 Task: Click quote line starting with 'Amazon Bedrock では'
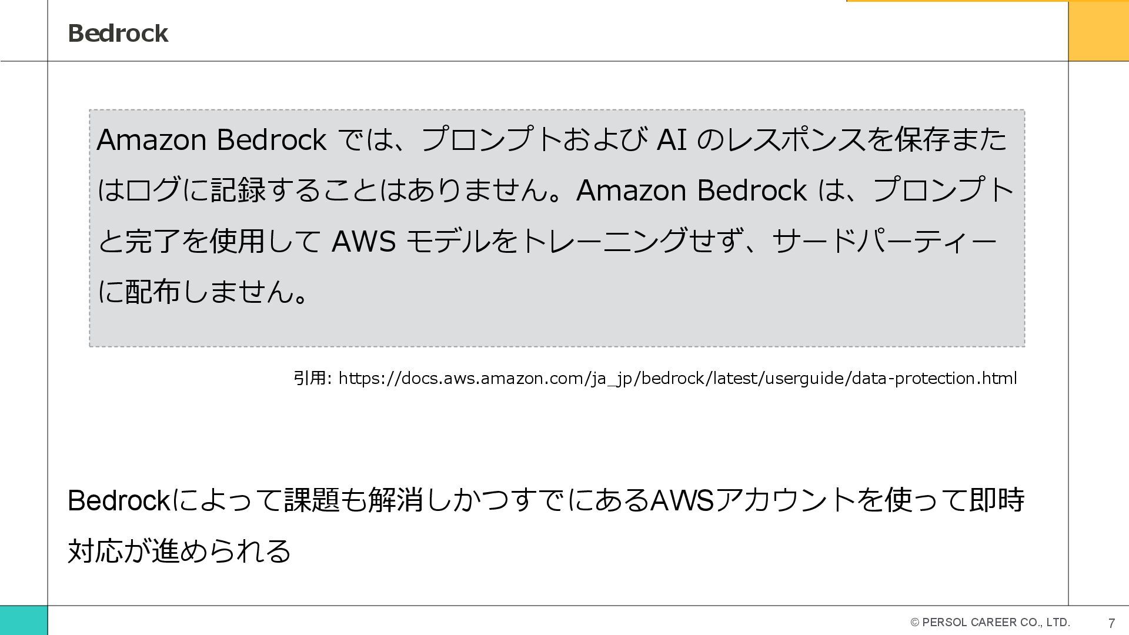[x=552, y=140]
